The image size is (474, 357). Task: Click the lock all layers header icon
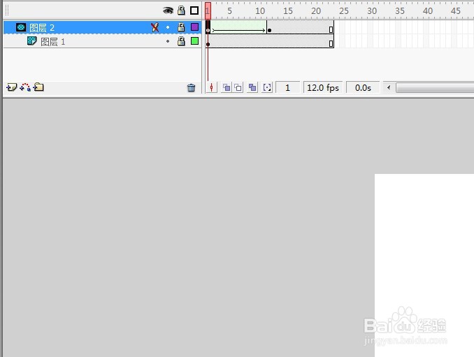coord(181,10)
